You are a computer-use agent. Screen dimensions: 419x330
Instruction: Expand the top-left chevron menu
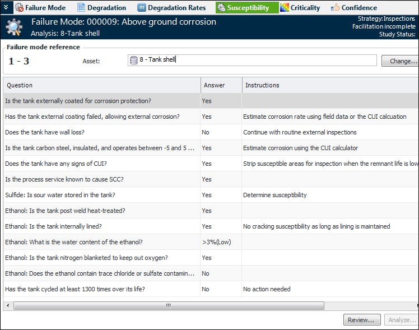(x=6, y=8)
